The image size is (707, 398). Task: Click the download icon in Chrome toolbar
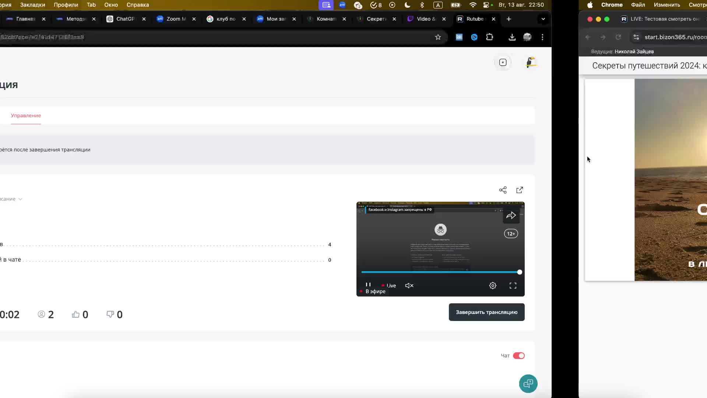(x=512, y=37)
